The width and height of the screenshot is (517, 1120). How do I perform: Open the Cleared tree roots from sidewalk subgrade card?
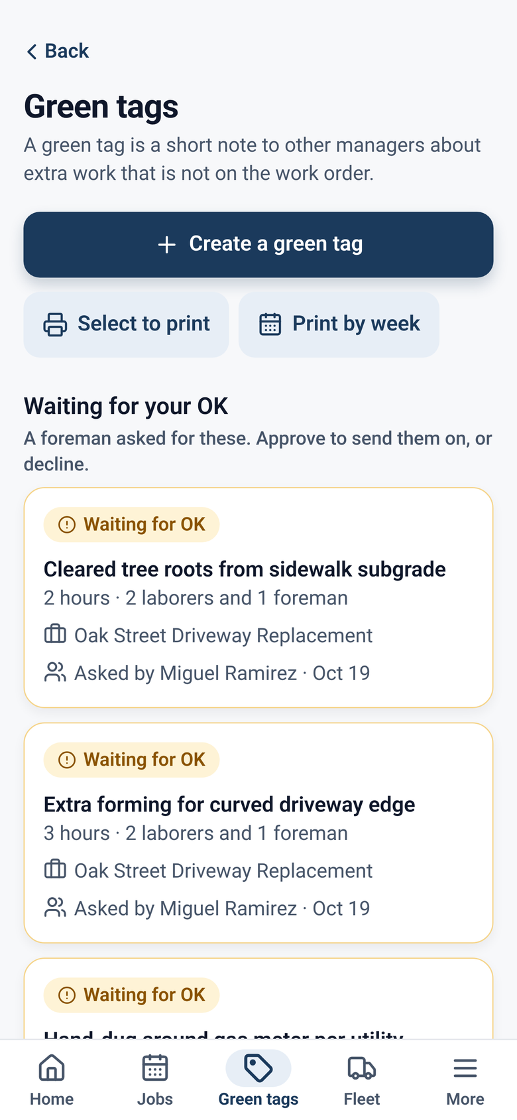[x=258, y=597]
